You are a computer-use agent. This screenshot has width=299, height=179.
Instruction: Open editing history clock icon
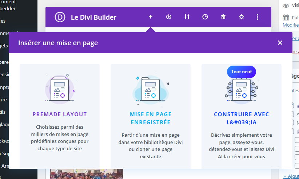pos(205,17)
